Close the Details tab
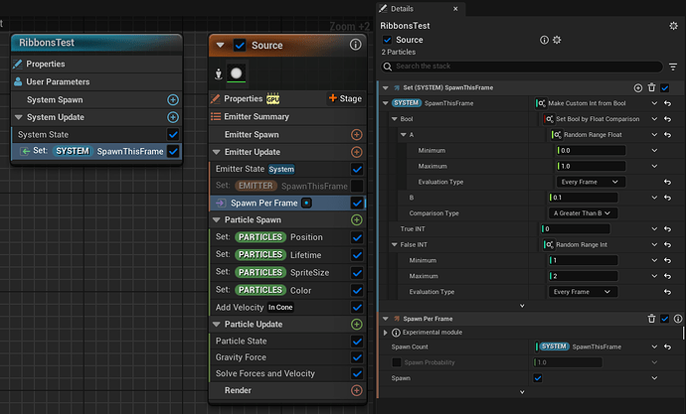 tap(455, 9)
